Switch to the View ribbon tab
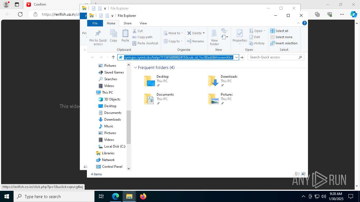This screenshot has width=360, height=202. coord(143,23)
